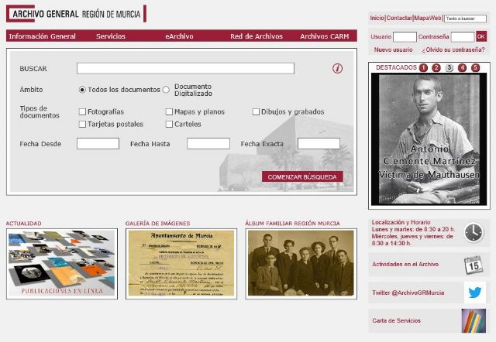
Task: Click the GALERÍA DE IMÁGENES heading
Action: (157, 224)
